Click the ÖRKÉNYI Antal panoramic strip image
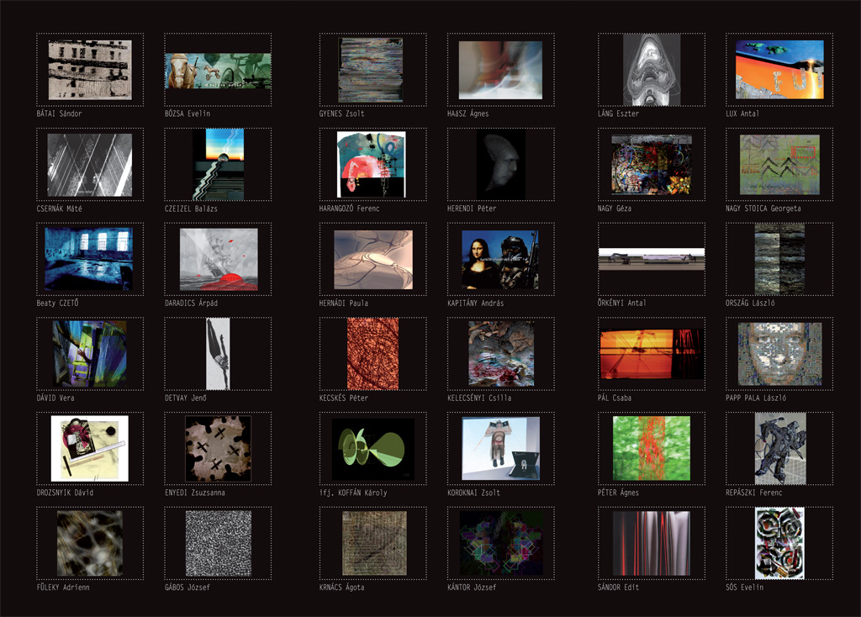The width and height of the screenshot is (861, 617). tap(652, 260)
